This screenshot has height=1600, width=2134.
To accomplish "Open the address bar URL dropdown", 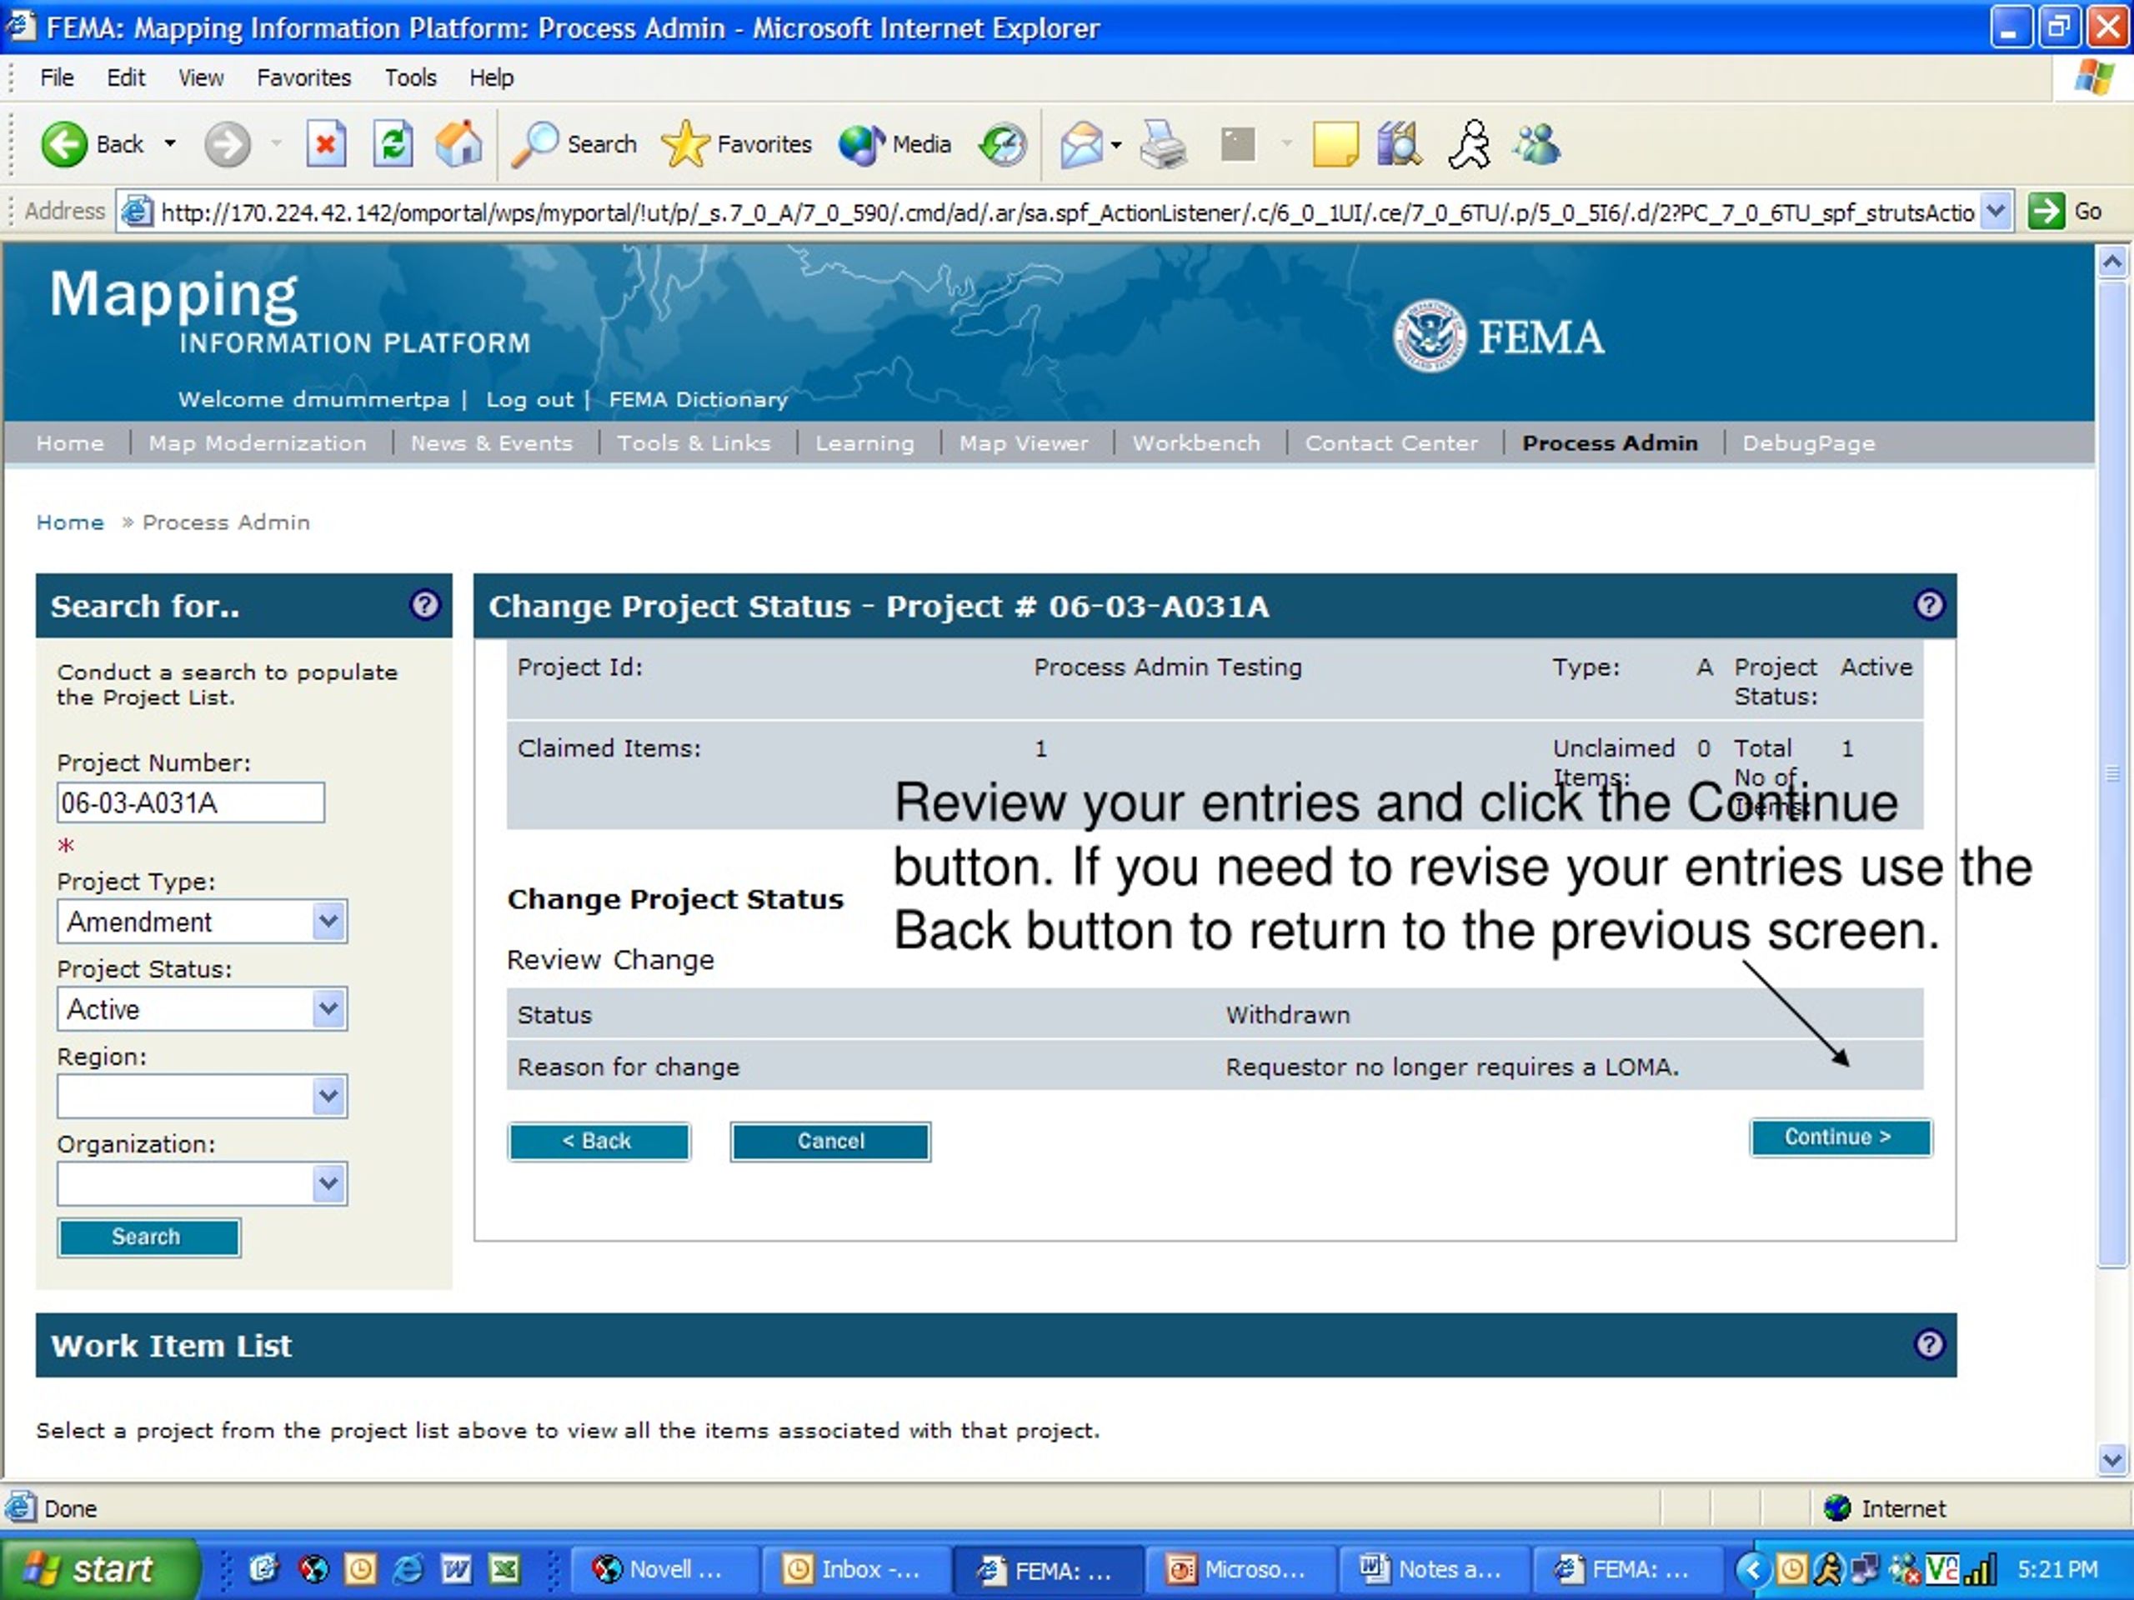I will coord(1996,211).
